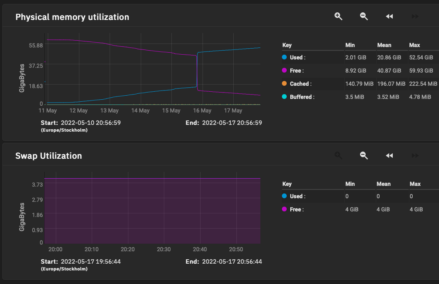The height and width of the screenshot is (284, 439).
Task: Step forward in Swap Utilization timeline
Action: tap(415, 155)
